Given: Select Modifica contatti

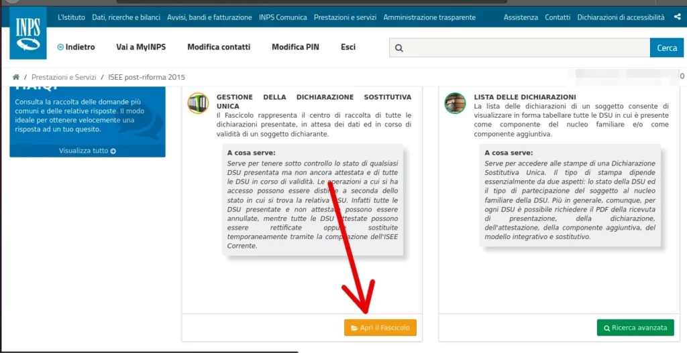Looking at the screenshot, I should (x=219, y=48).
